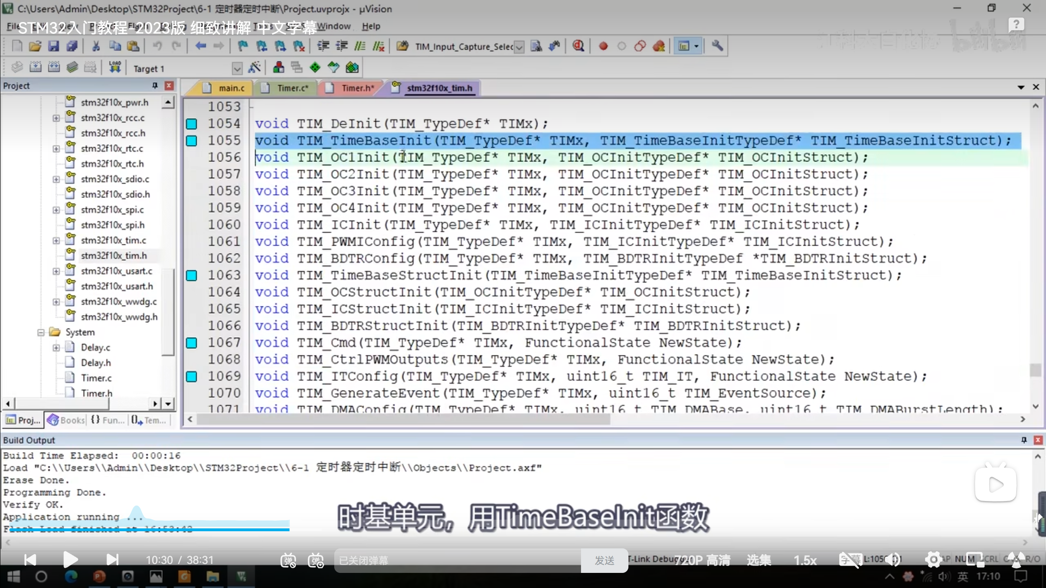
Task: Insert breakpoint red circle icon
Action: 603,46
